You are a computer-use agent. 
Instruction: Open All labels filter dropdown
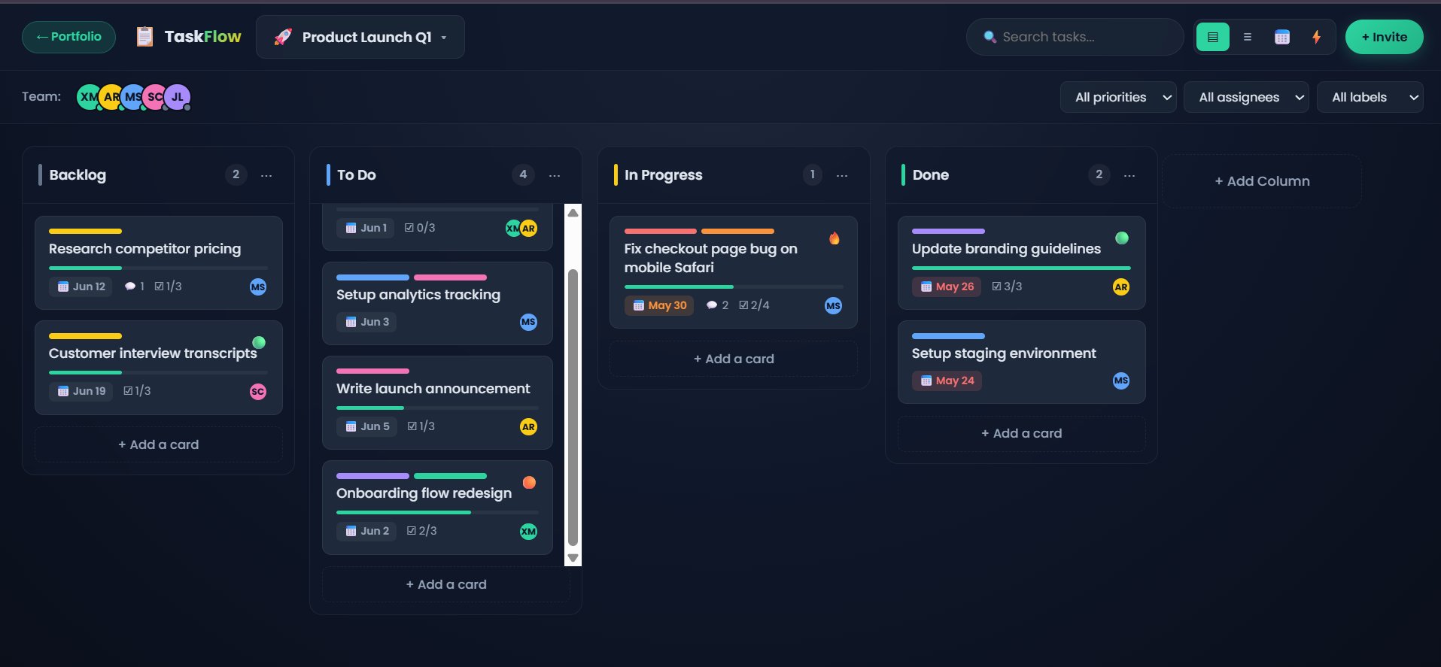tap(1370, 97)
